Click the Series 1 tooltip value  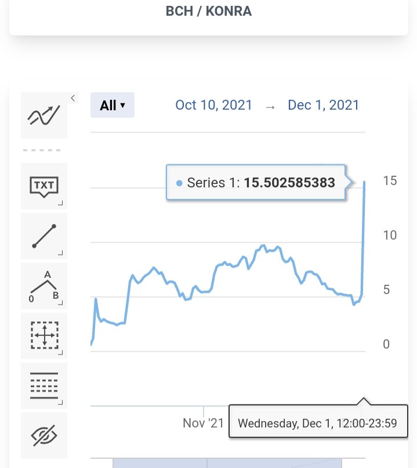point(289,183)
